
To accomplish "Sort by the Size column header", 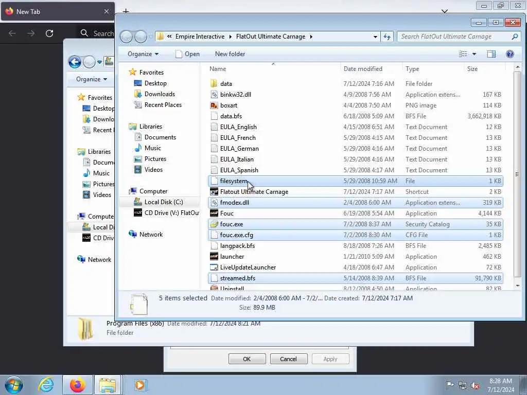I will tap(484, 69).
